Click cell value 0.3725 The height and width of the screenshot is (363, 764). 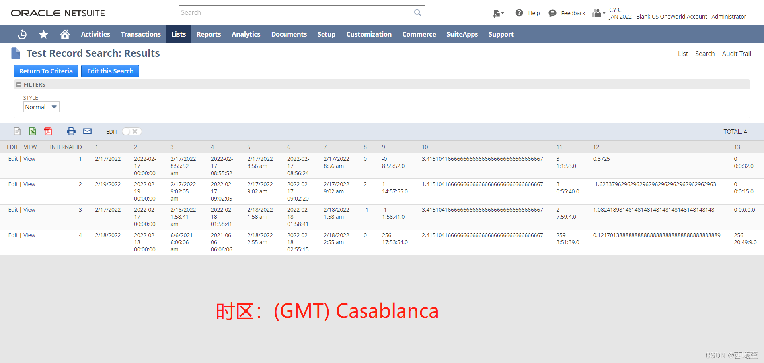click(x=601, y=159)
